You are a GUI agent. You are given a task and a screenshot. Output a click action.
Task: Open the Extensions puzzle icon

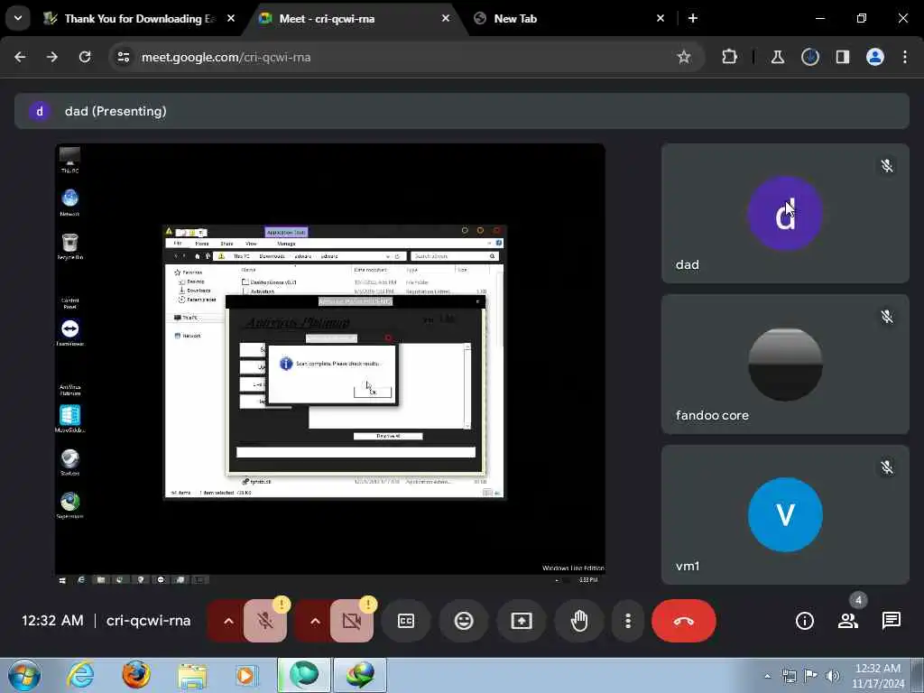coord(729,57)
